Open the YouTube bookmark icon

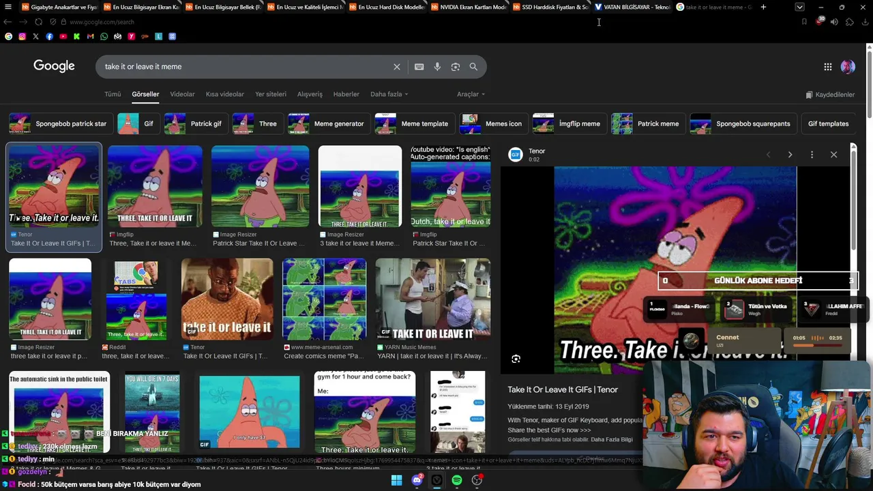point(63,36)
